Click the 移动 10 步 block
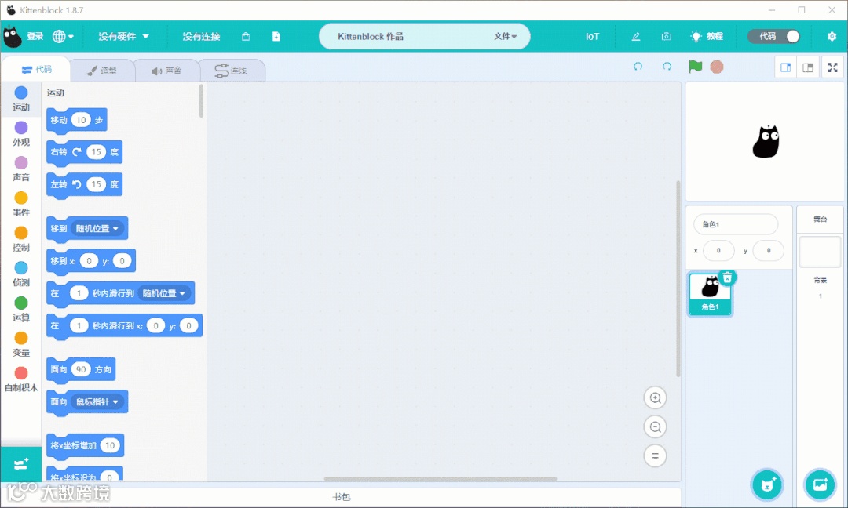848x508 pixels. (x=77, y=121)
